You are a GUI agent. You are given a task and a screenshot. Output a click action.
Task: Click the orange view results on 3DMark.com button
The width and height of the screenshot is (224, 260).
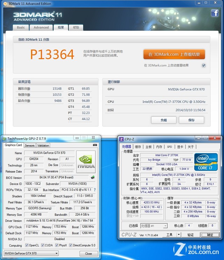click(174, 54)
